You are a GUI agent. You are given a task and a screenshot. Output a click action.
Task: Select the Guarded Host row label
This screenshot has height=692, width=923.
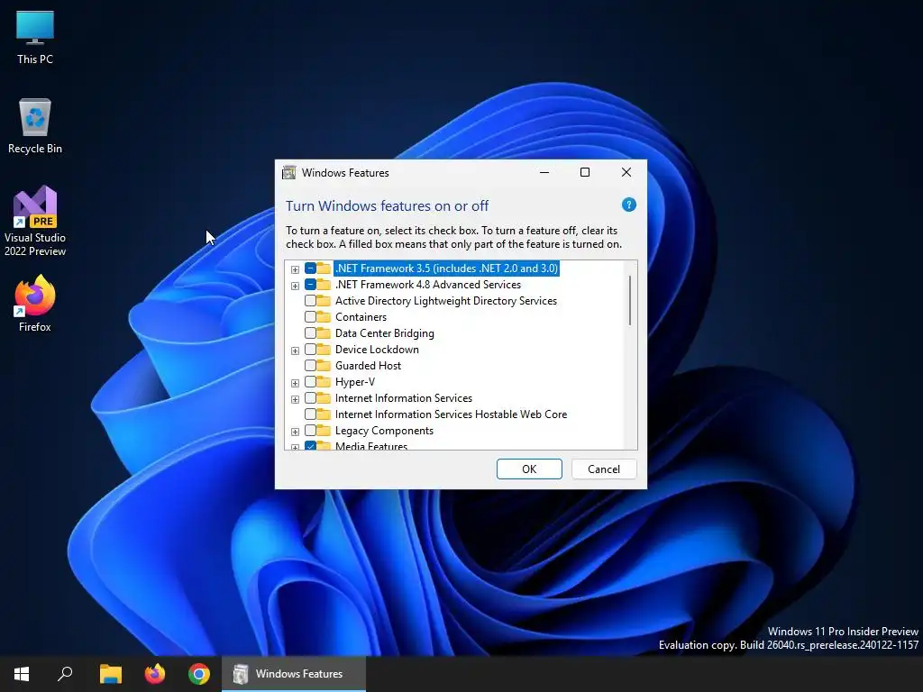point(368,366)
